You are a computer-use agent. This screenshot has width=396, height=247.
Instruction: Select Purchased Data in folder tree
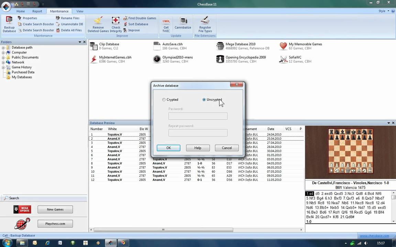pyautogui.click(x=23, y=72)
